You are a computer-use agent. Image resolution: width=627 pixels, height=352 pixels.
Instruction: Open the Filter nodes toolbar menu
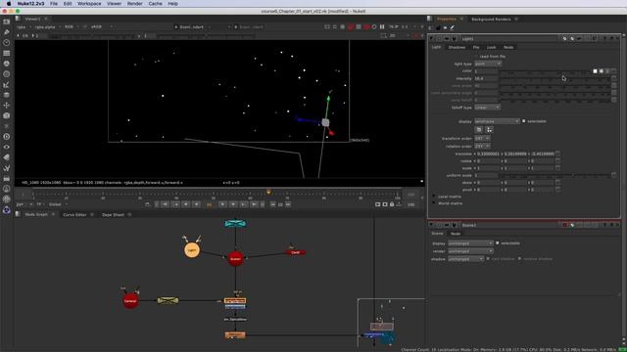[x=7, y=74]
